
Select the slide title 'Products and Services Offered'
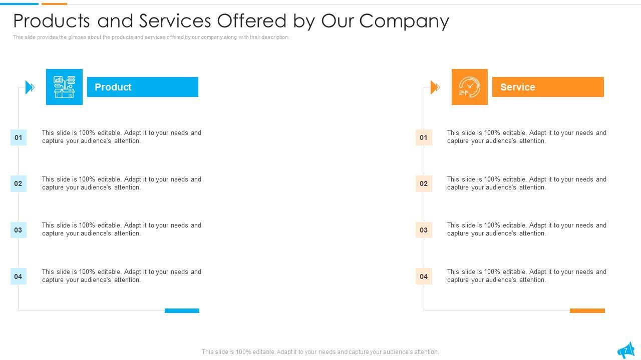[231, 21]
